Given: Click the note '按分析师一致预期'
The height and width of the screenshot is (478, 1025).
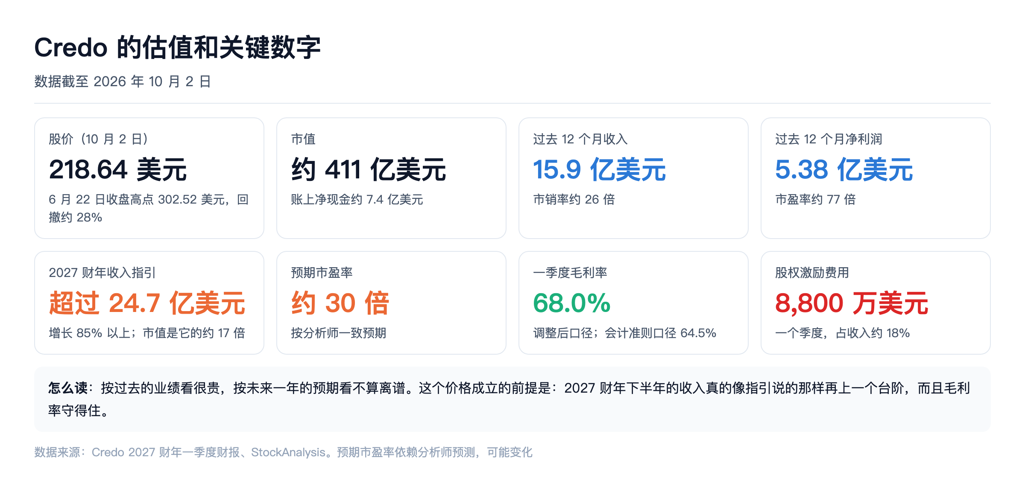Looking at the screenshot, I should tap(338, 333).
